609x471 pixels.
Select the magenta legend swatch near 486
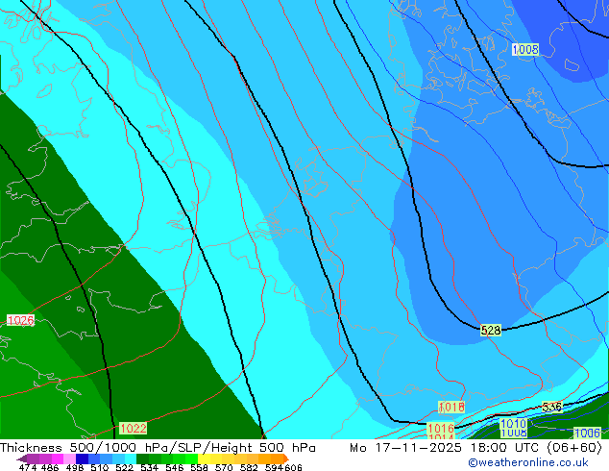point(57,459)
